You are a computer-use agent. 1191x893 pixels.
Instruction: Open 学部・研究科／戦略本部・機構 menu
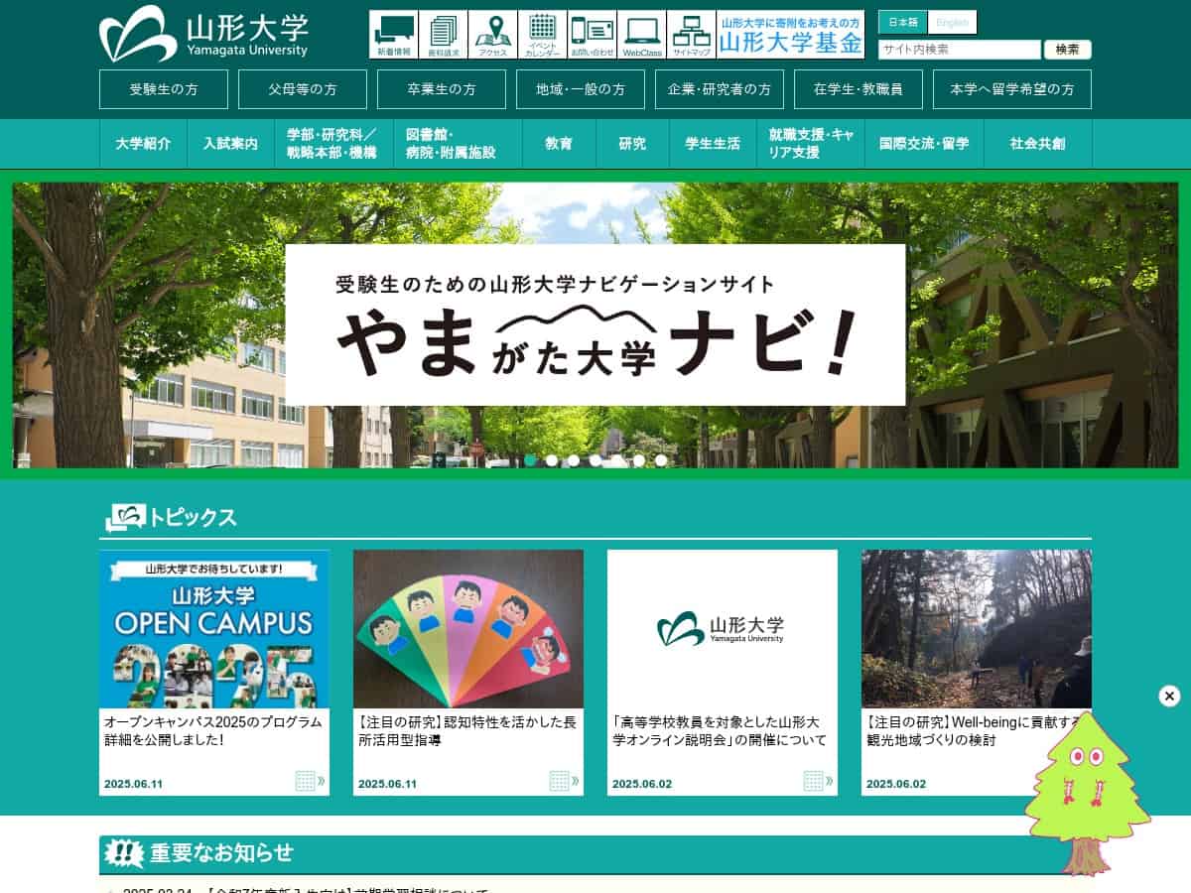pos(331,144)
